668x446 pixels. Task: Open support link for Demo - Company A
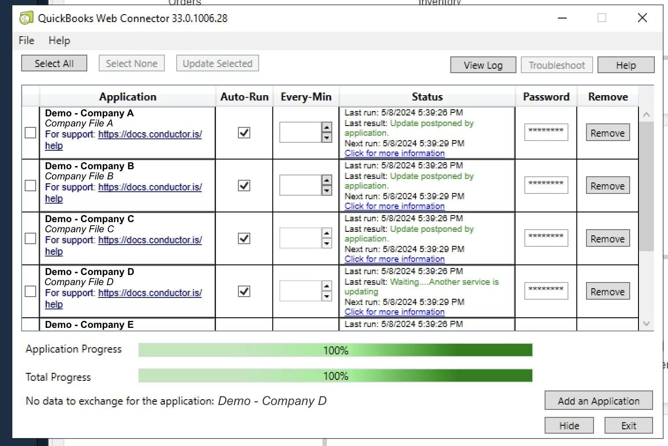point(150,134)
